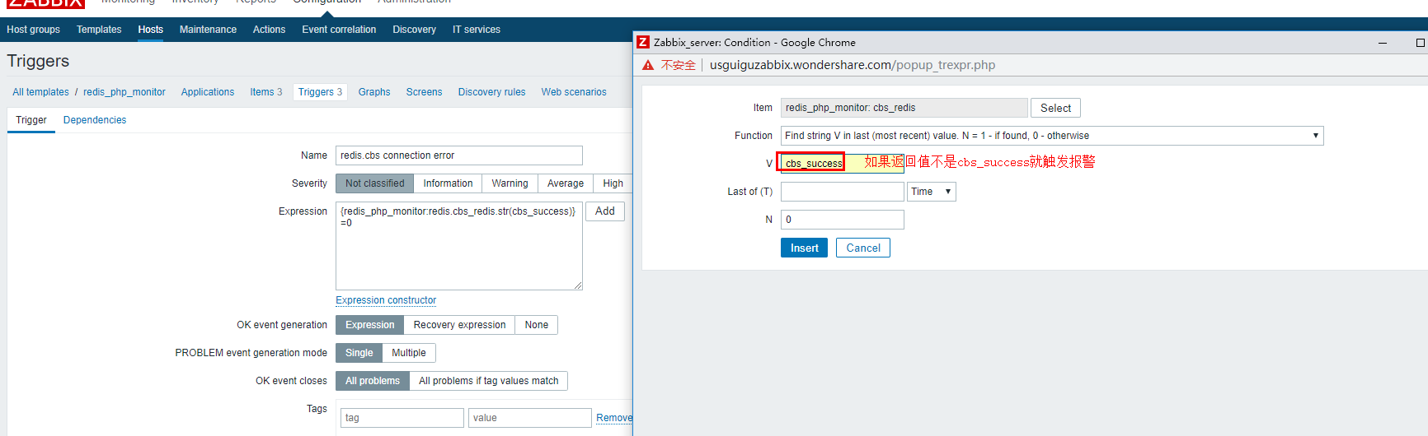This screenshot has width=1428, height=436.
Task: Open the Function dropdown list
Action: coord(1052,136)
